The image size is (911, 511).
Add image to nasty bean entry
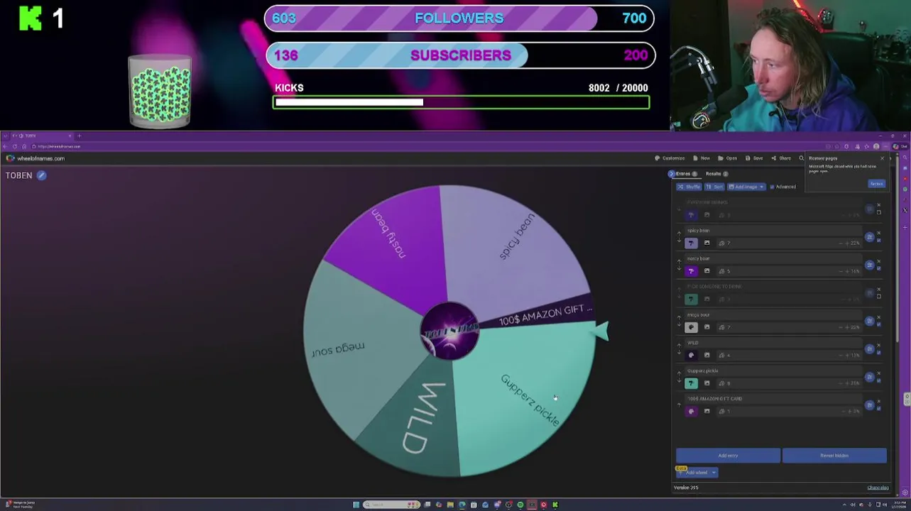click(x=707, y=271)
